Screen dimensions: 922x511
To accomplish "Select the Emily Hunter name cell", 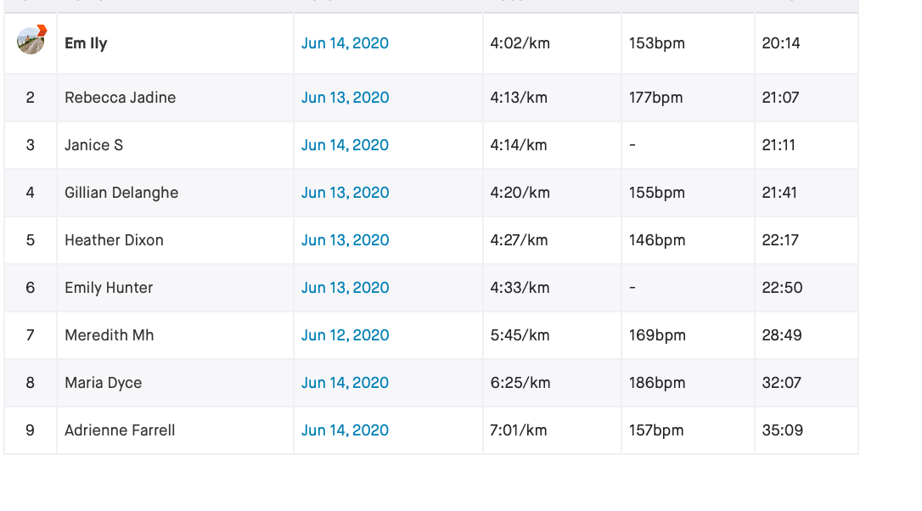I will [x=175, y=288].
